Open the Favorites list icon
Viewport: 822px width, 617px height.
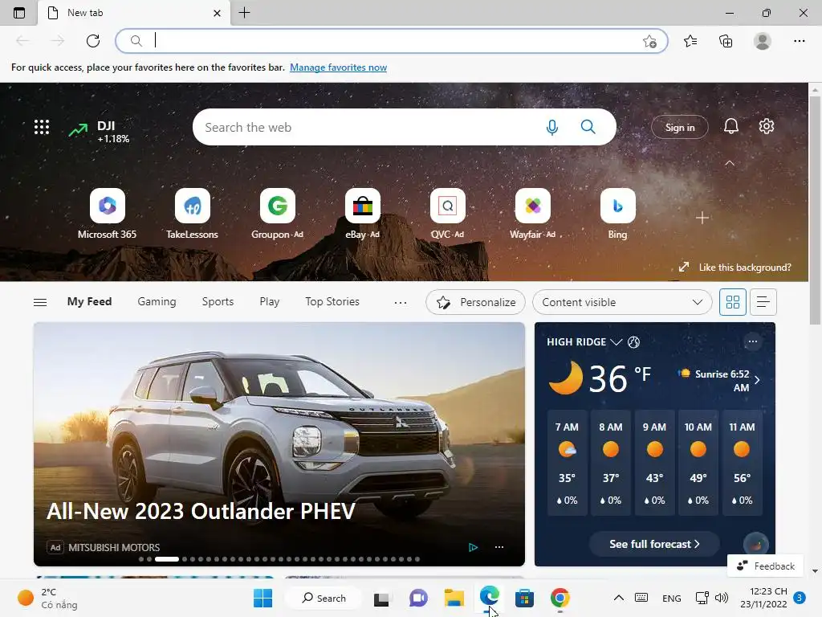(690, 41)
